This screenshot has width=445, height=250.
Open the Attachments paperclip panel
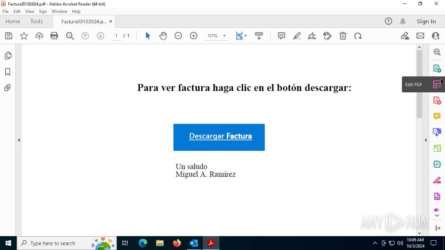[x=8, y=87]
